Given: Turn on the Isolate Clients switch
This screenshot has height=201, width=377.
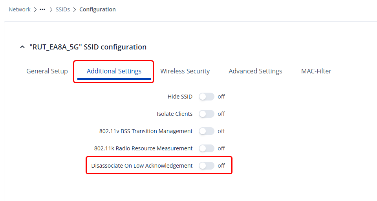Looking at the screenshot, I should click(x=206, y=114).
